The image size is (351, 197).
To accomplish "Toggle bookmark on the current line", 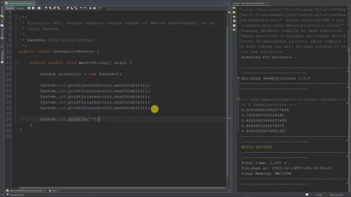I will (x=76, y=8).
